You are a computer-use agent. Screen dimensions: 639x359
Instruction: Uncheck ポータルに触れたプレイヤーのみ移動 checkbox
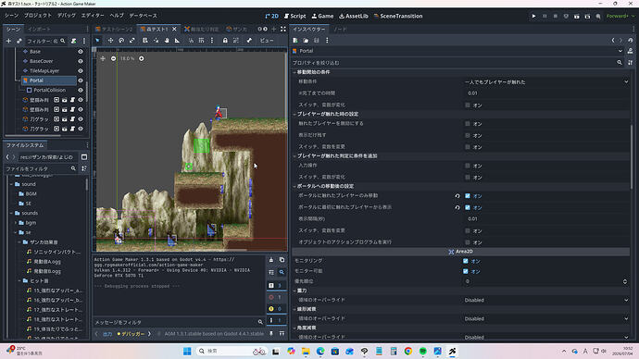tap(468, 196)
